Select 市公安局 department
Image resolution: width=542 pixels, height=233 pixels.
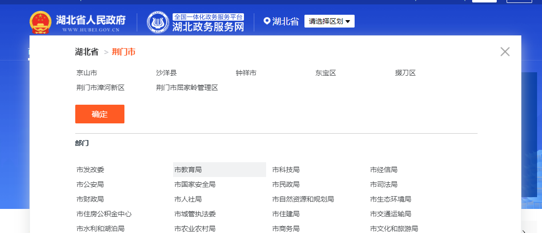(x=90, y=184)
